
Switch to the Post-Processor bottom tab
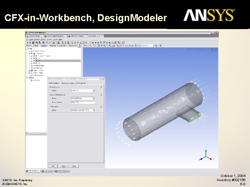[x=62, y=171]
